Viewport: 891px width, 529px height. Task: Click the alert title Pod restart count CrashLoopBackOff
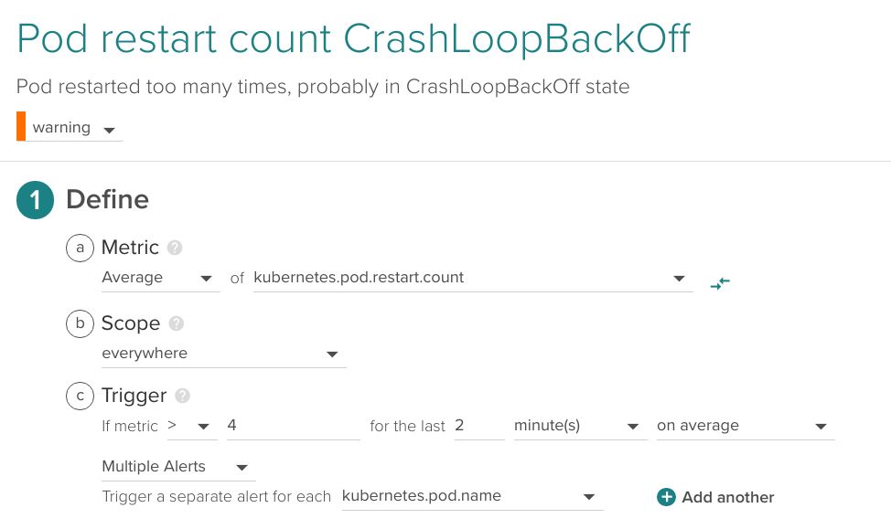point(353,38)
